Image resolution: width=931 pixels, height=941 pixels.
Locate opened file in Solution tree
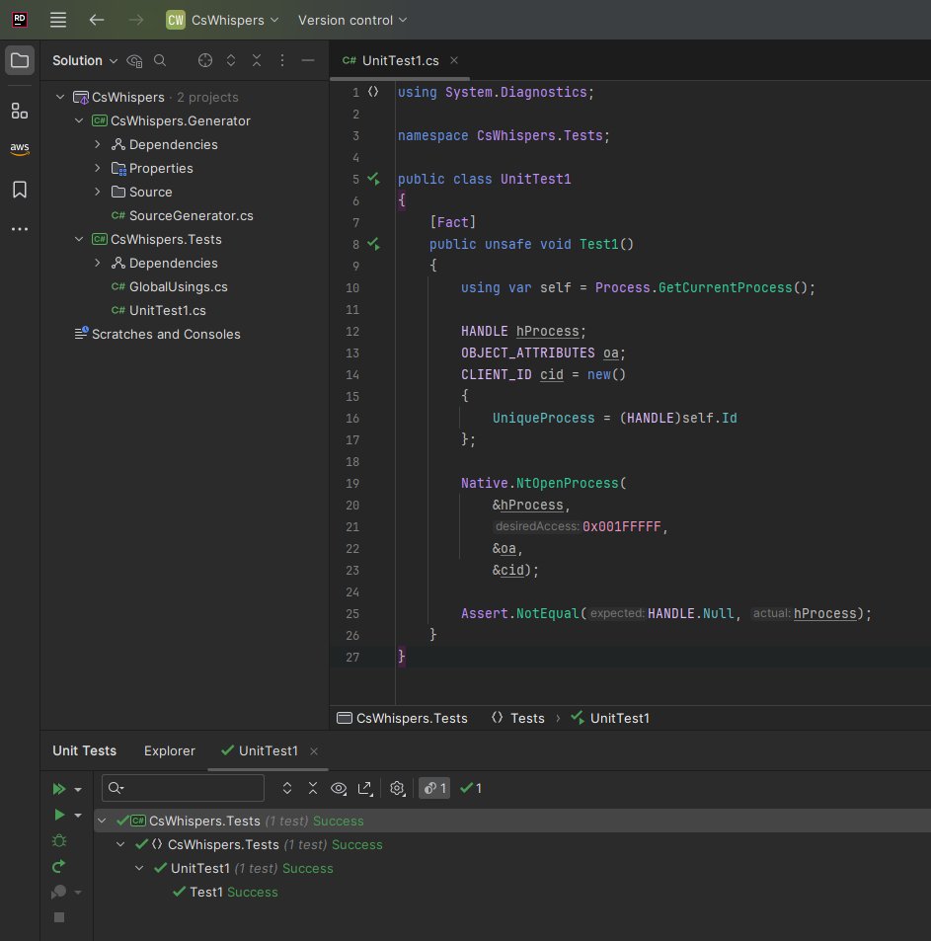pos(205,60)
